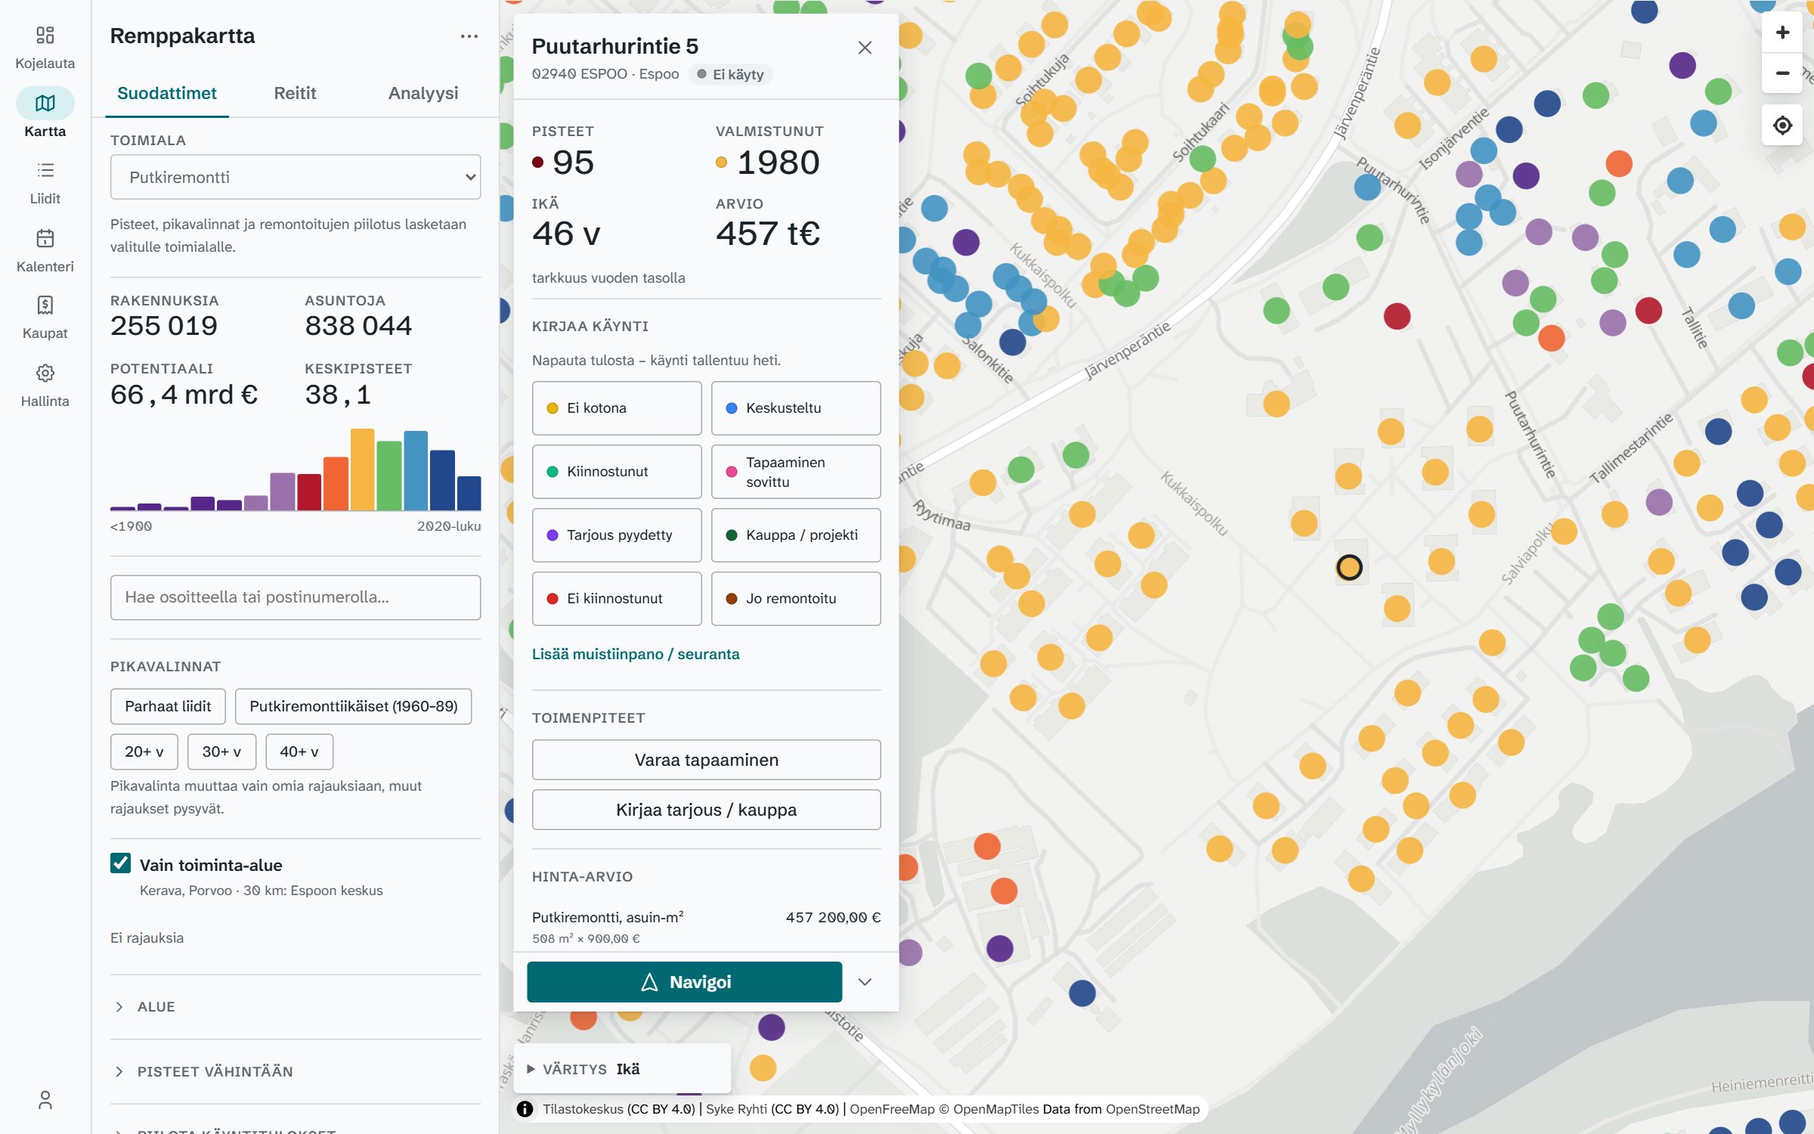
Task: Record visit result Kauppa / projekti
Action: click(795, 535)
